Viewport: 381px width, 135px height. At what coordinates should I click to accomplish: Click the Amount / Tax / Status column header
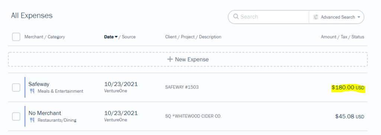342,37
